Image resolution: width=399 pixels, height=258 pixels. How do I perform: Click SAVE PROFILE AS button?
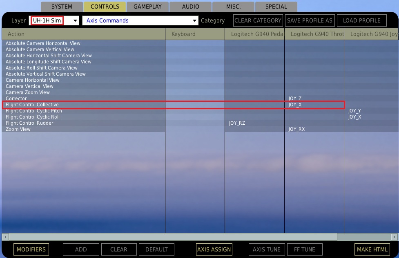[310, 20]
